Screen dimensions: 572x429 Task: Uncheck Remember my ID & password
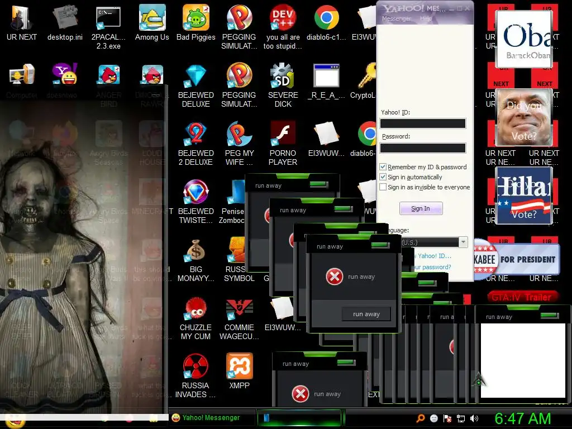(383, 167)
